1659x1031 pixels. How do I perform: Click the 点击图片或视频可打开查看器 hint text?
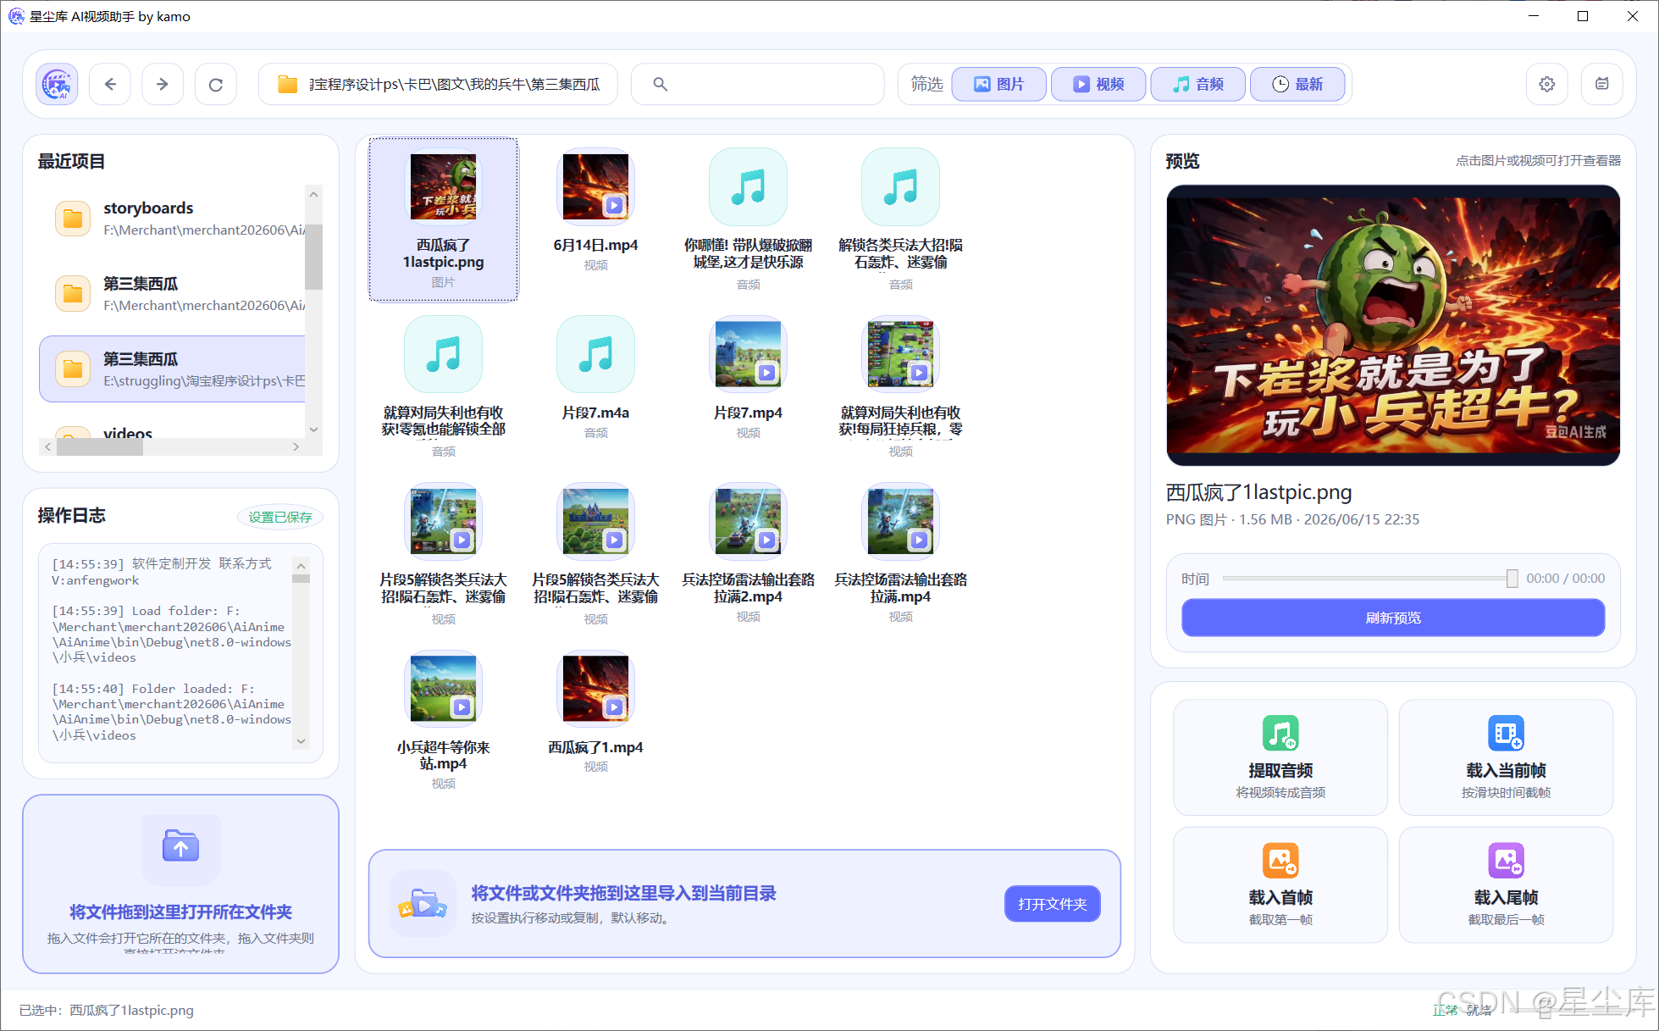(1538, 161)
